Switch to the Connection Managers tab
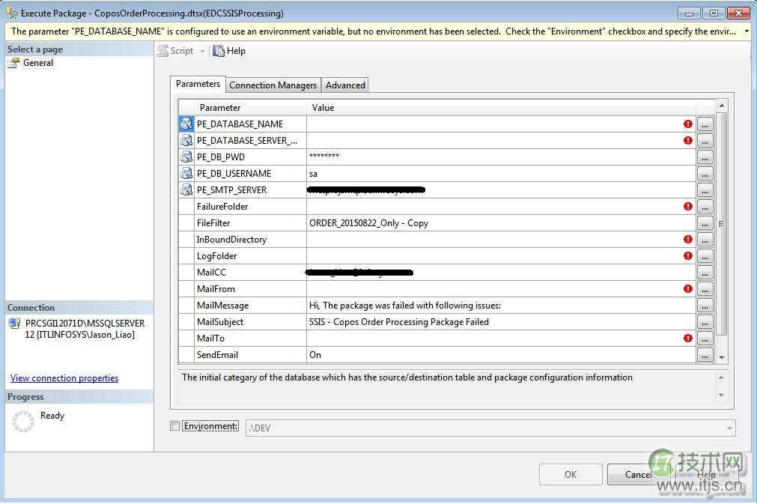The width and height of the screenshot is (757, 504). click(x=273, y=85)
